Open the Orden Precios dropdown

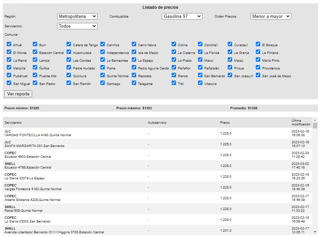(271, 16)
